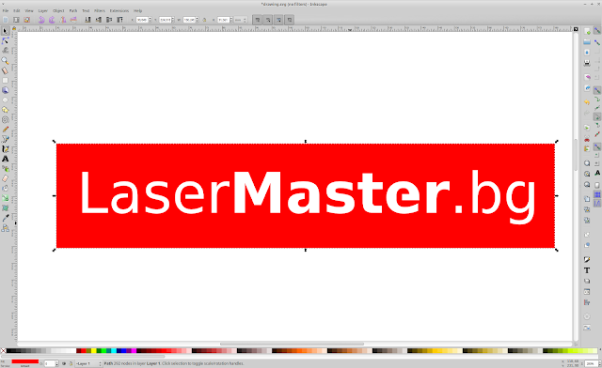602x368 pixels.
Task: Click Select All objects icon
Action: pos(6,20)
